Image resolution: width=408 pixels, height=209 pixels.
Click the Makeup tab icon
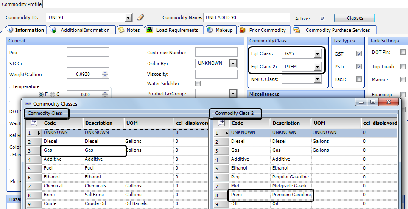(x=210, y=30)
